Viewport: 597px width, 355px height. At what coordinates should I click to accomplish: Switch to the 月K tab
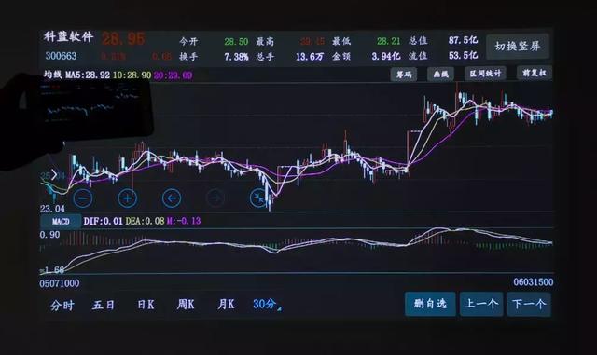pyautogui.click(x=226, y=304)
